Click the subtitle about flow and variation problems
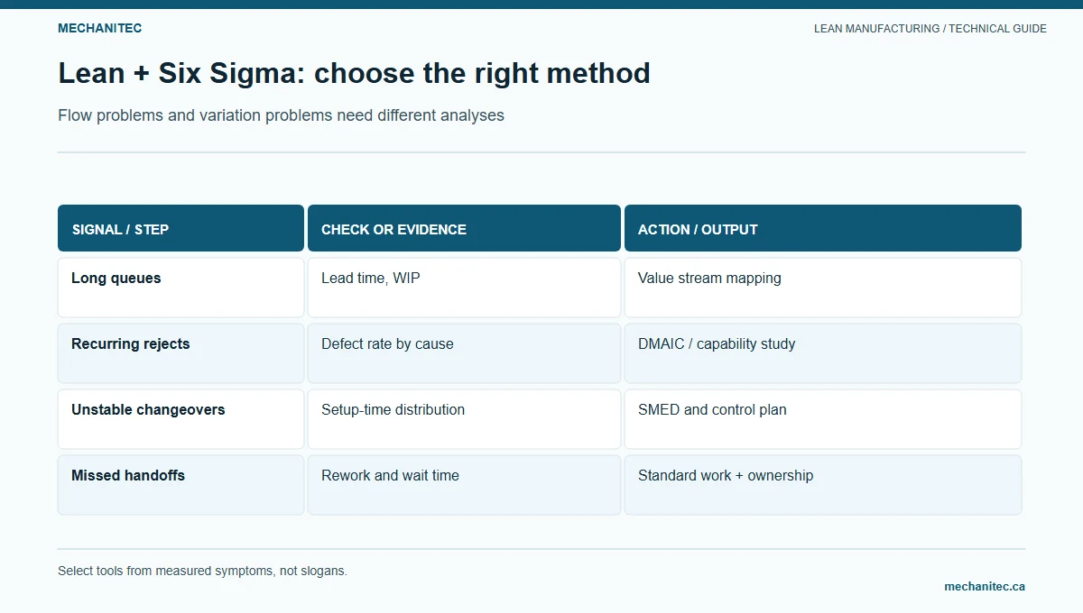Screen dimensions: 1083x613 [x=281, y=115]
